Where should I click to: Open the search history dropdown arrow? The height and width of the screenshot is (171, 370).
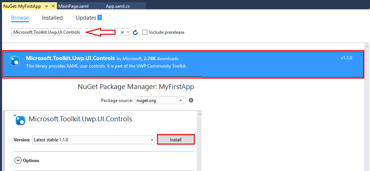pos(128,32)
